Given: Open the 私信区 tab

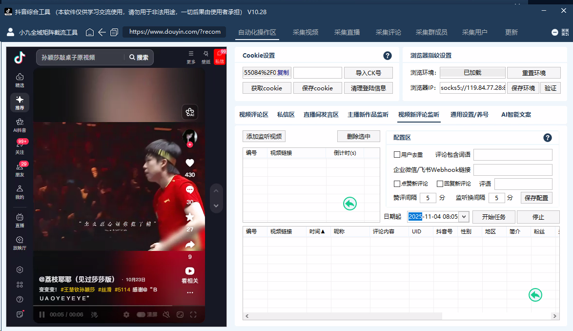Looking at the screenshot, I should tap(286, 115).
